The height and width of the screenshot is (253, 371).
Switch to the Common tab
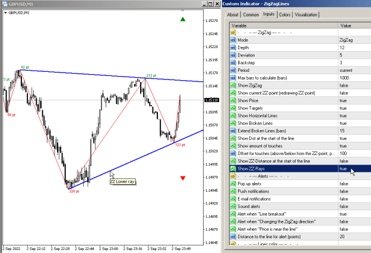(x=251, y=15)
